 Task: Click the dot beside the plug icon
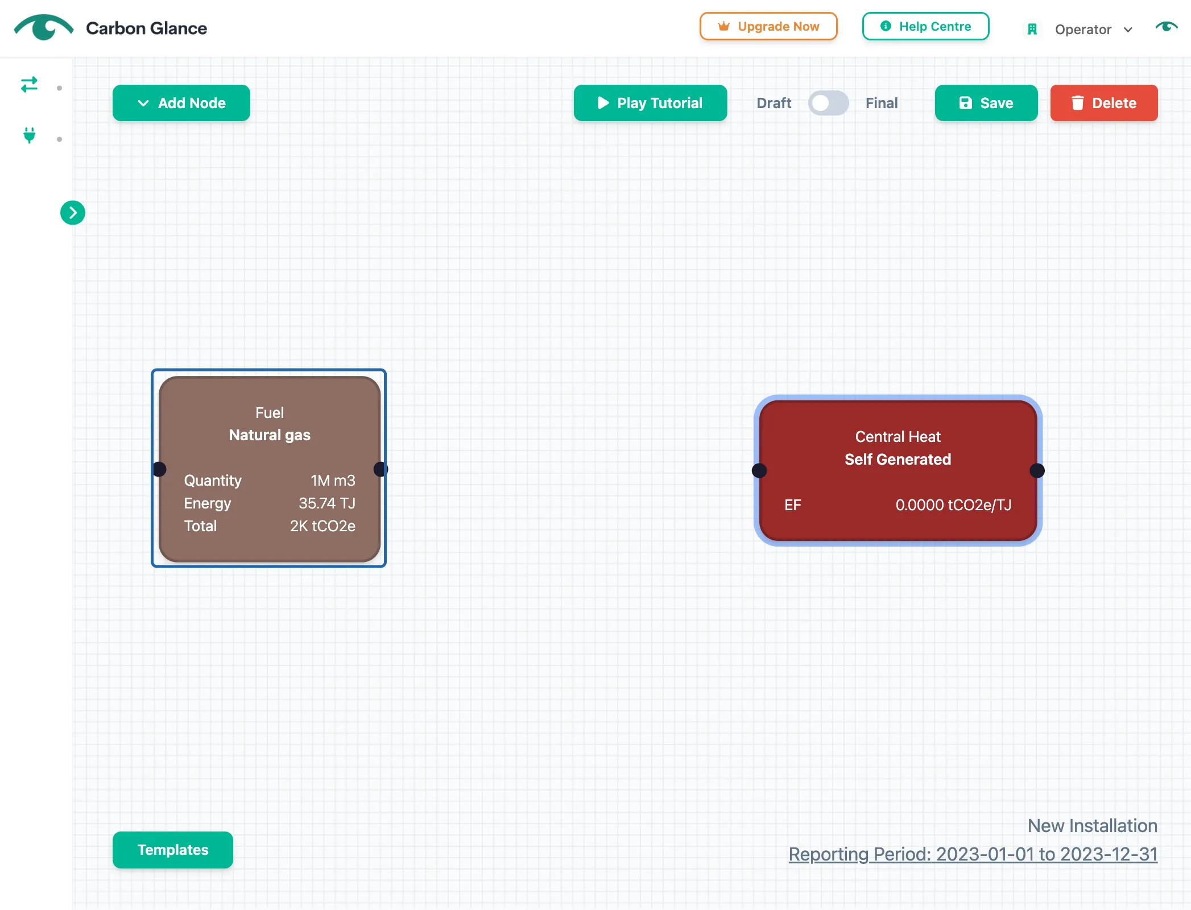pyautogui.click(x=59, y=139)
